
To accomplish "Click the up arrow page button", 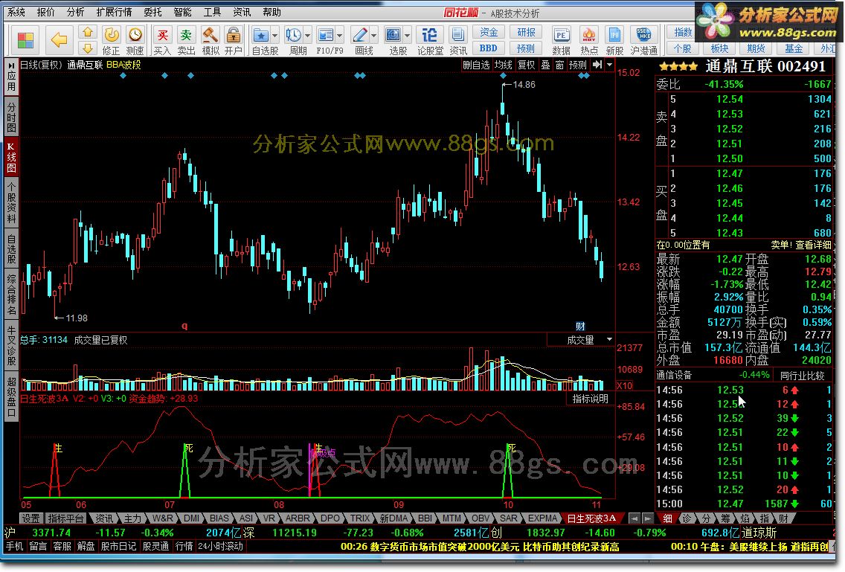I will [x=87, y=33].
